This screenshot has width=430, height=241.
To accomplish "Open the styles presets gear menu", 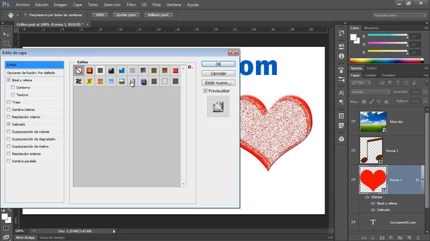I will pos(190,67).
